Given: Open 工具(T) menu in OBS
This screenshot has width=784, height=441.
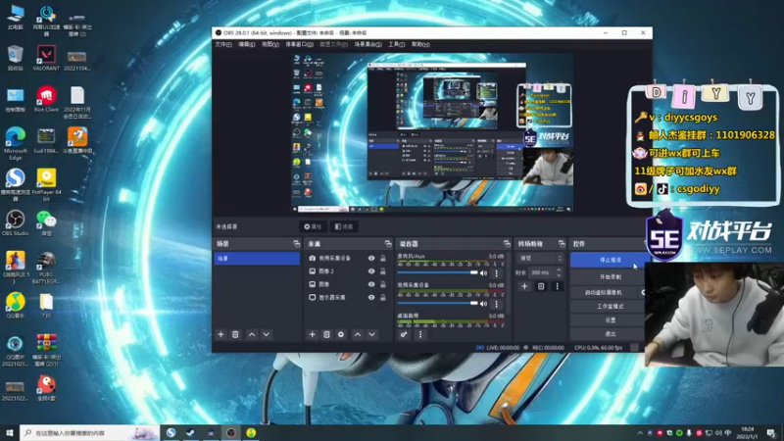Looking at the screenshot, I should click(x=397, y=44).
